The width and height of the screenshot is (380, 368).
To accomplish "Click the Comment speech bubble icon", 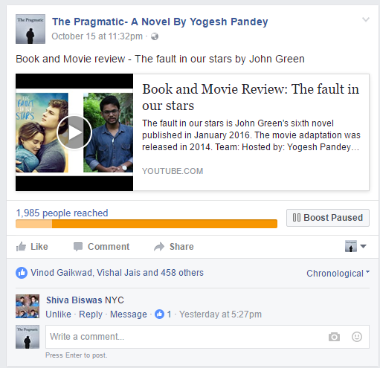I will tap(78, 247).
